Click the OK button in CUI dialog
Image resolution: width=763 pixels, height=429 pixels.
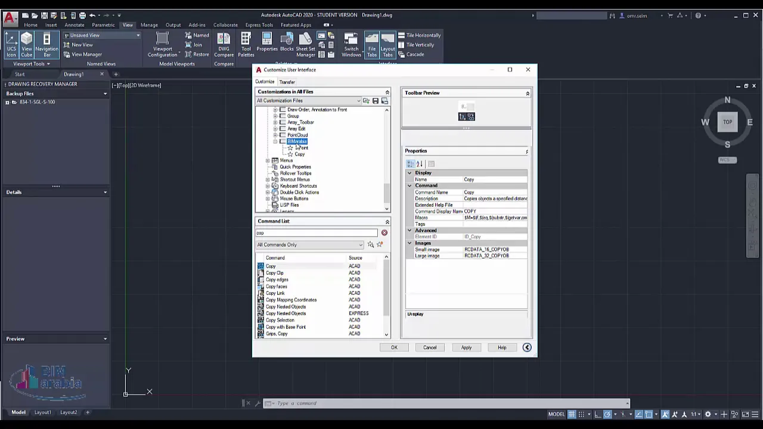pos(394,347)
